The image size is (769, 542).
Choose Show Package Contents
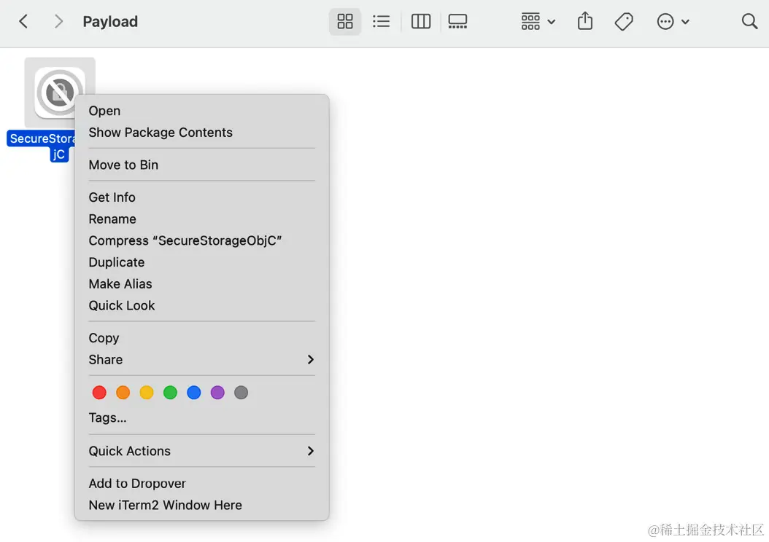pos(161,133)
